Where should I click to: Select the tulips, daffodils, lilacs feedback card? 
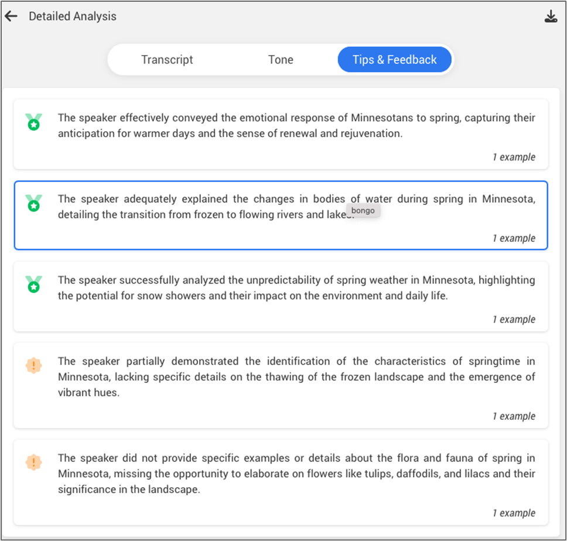(281, 482)
